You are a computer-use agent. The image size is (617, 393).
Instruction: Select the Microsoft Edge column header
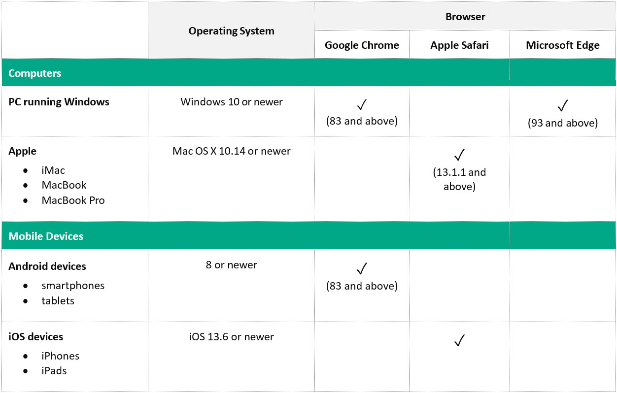[x=562, y=45]
